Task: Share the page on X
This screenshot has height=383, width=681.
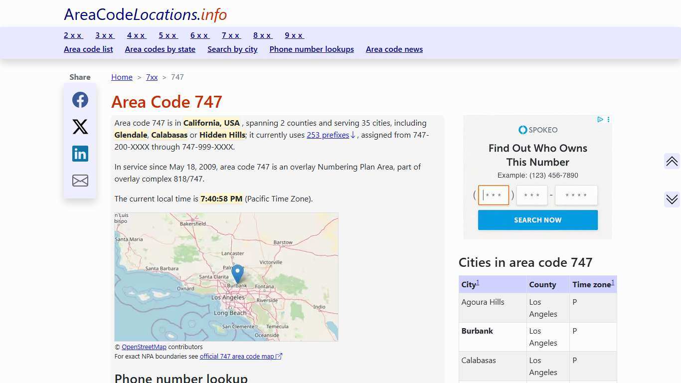Action: [x=80, y=126]
